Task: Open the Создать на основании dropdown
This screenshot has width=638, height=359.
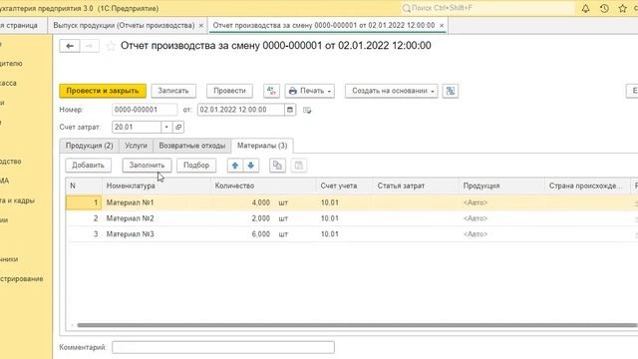Action: (x=392, y=91)
